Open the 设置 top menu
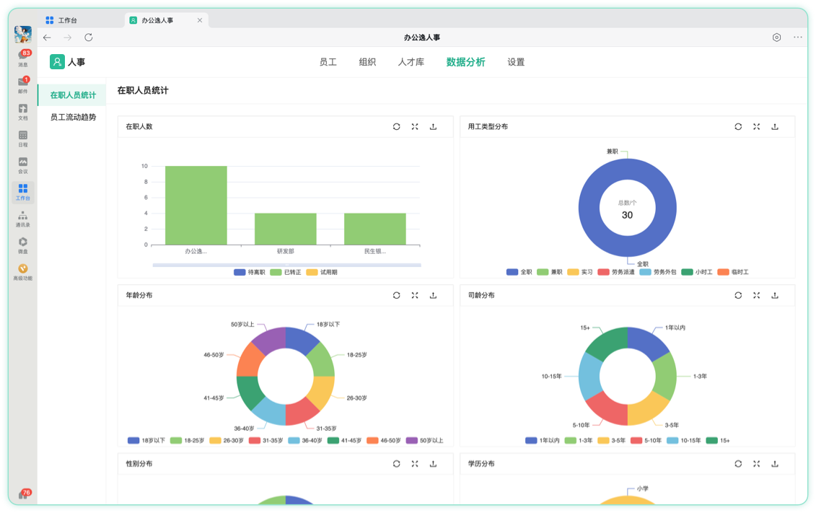This screenshot has height=513, width=816. tap(517, 62)
